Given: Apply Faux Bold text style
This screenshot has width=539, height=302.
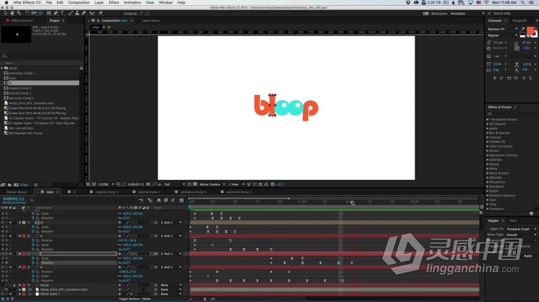Looking at the screenshot, I should tap(494, 78).
